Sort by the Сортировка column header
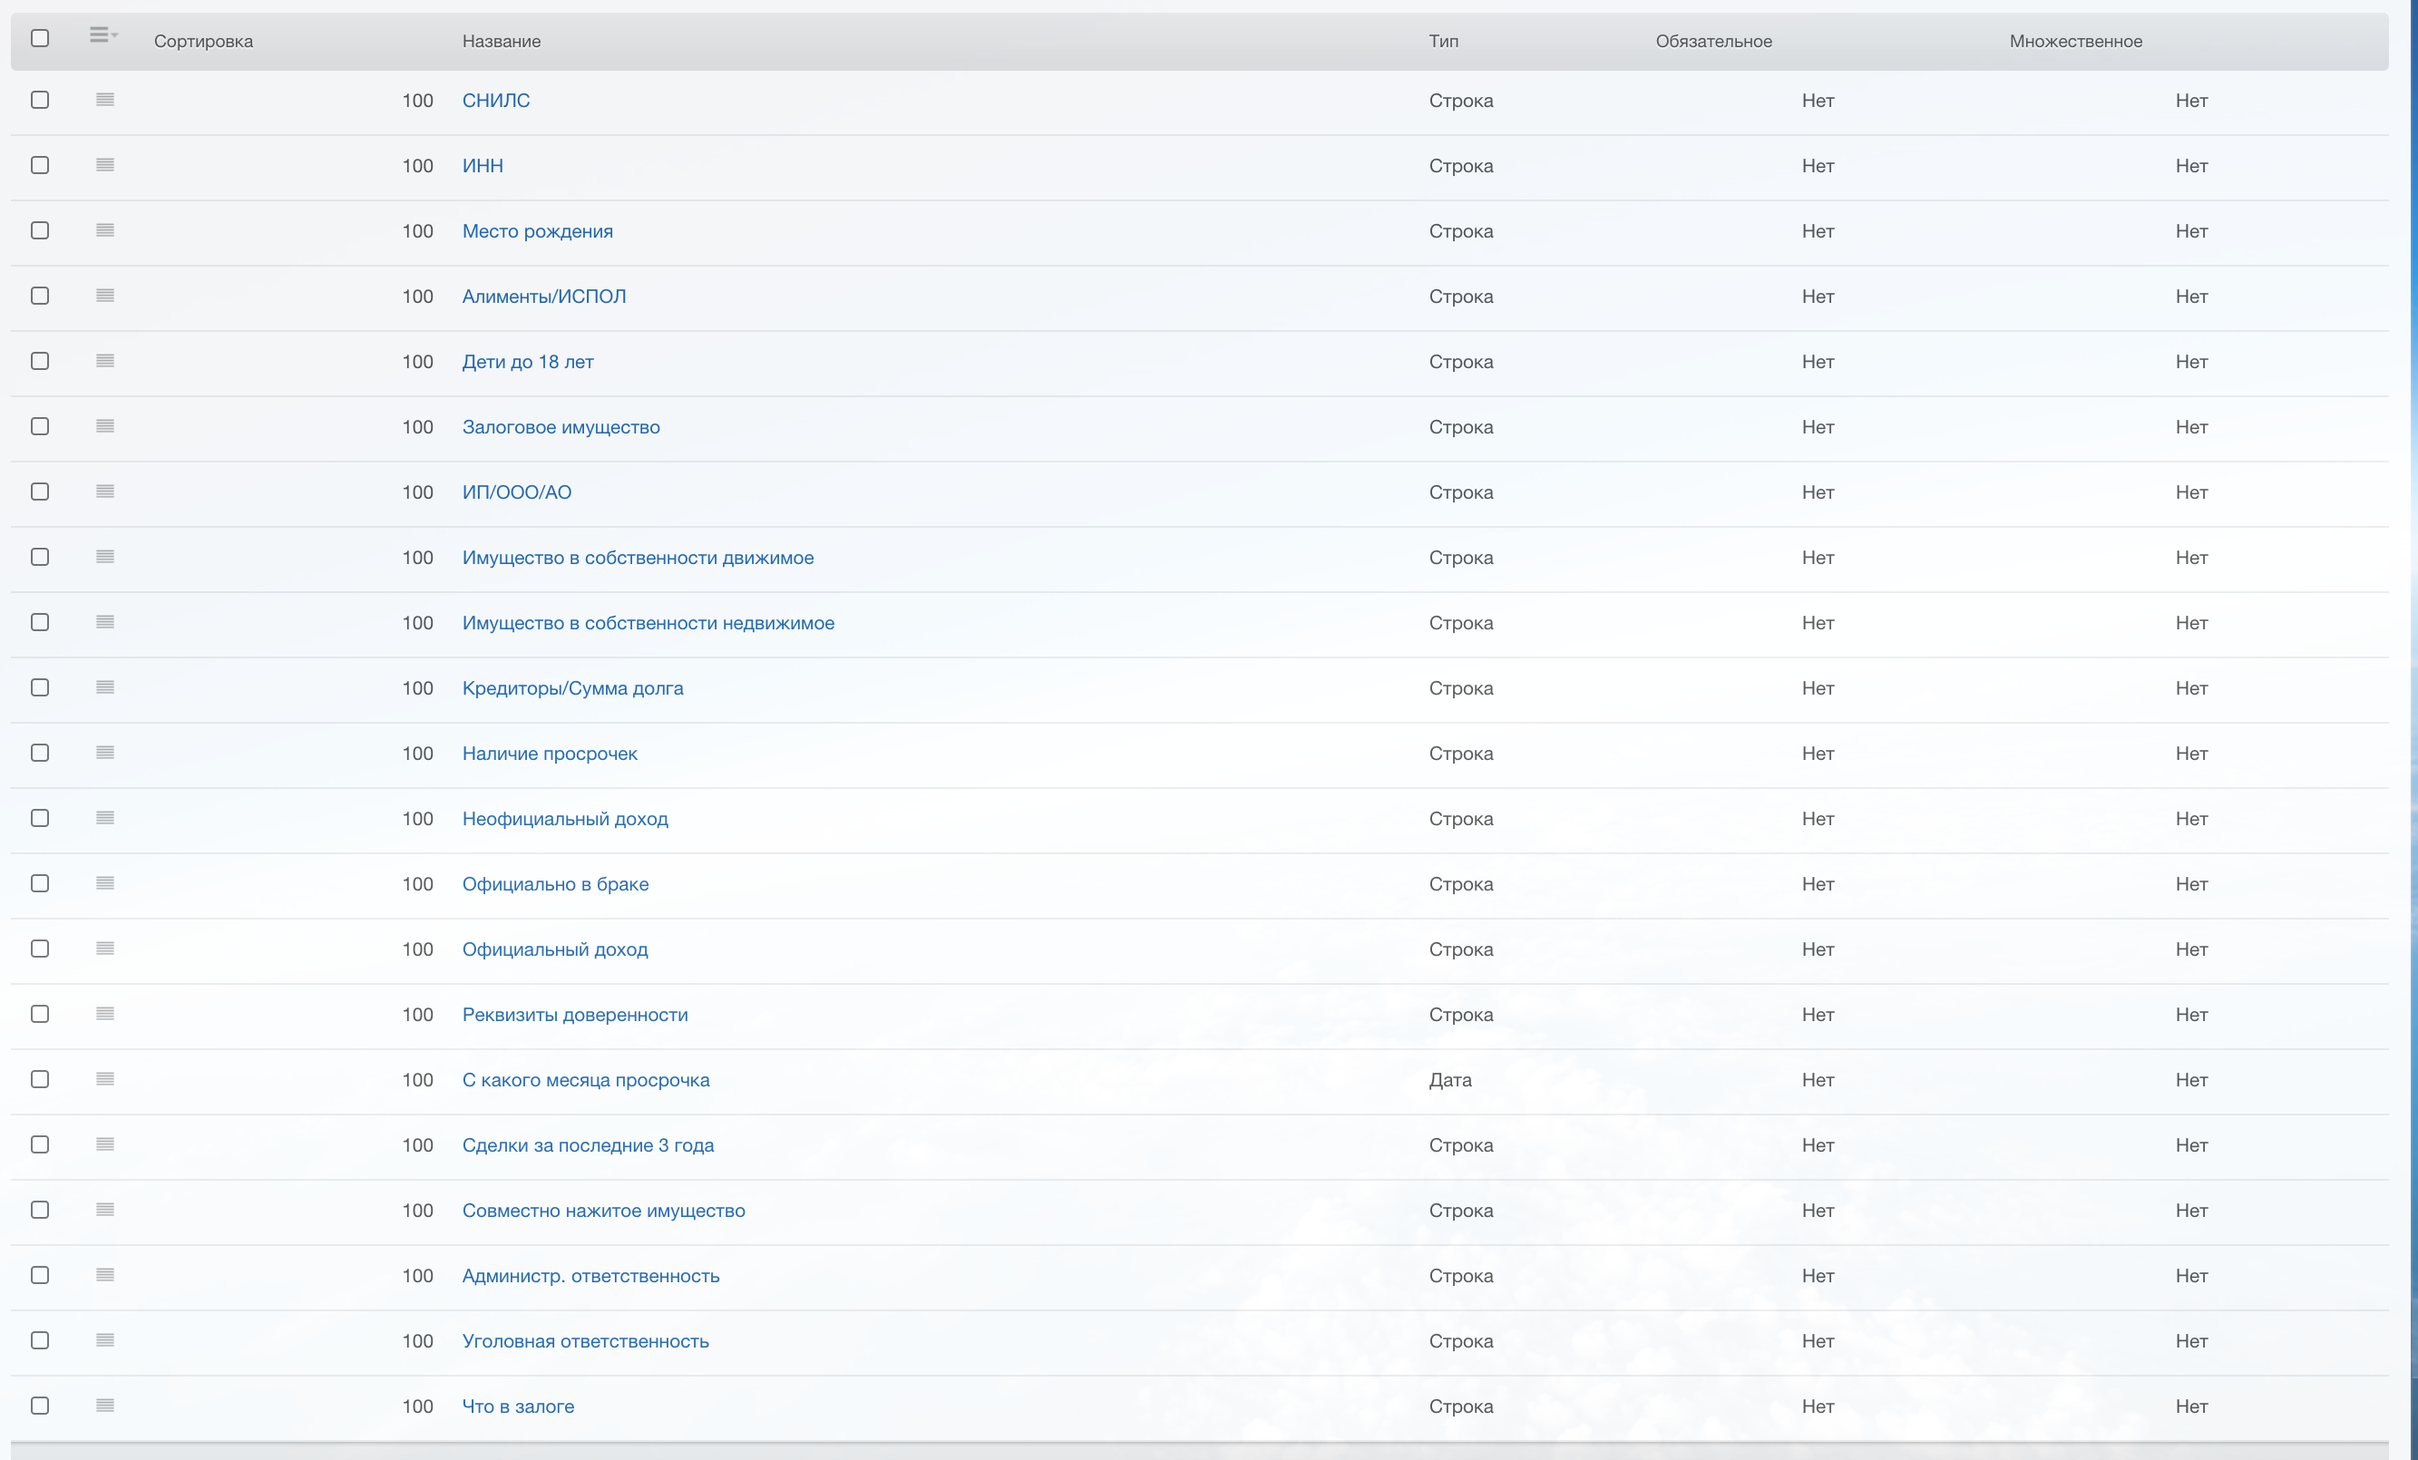This screenshot has width=2418, height=1460. coord(203,41)
